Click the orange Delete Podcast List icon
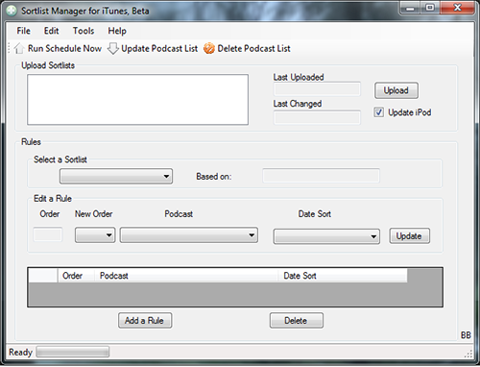Image resolution: width=480 pixels, height=367 pixels. pyautogui.click(x=209, y=49)
